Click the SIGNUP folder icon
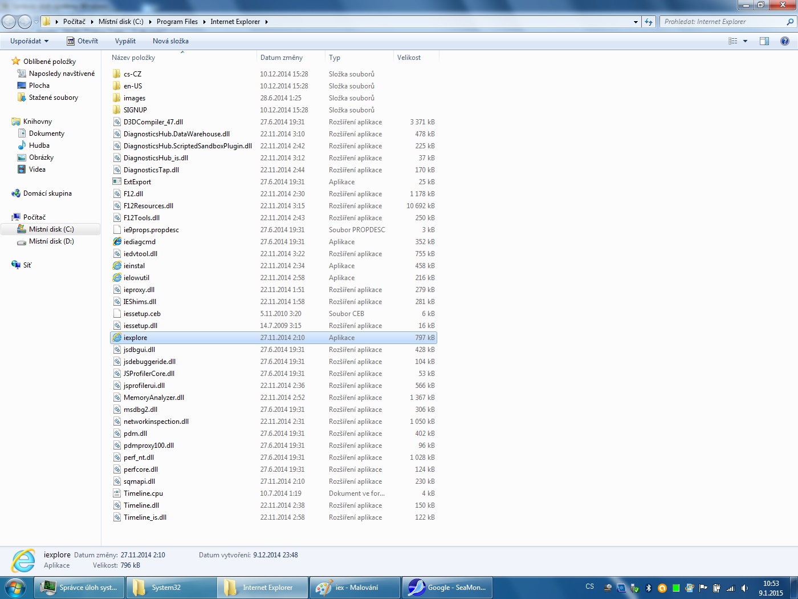 tap(117, 110)
